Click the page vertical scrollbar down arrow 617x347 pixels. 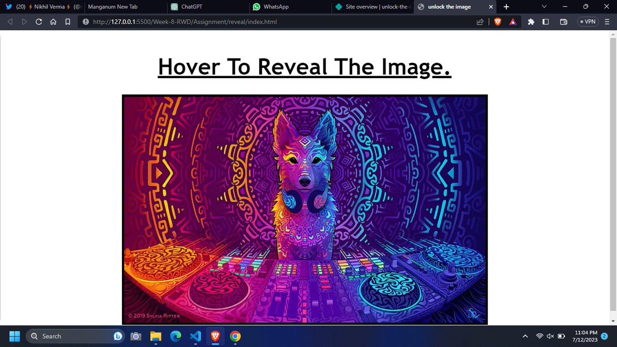click(x=612, y=321)
